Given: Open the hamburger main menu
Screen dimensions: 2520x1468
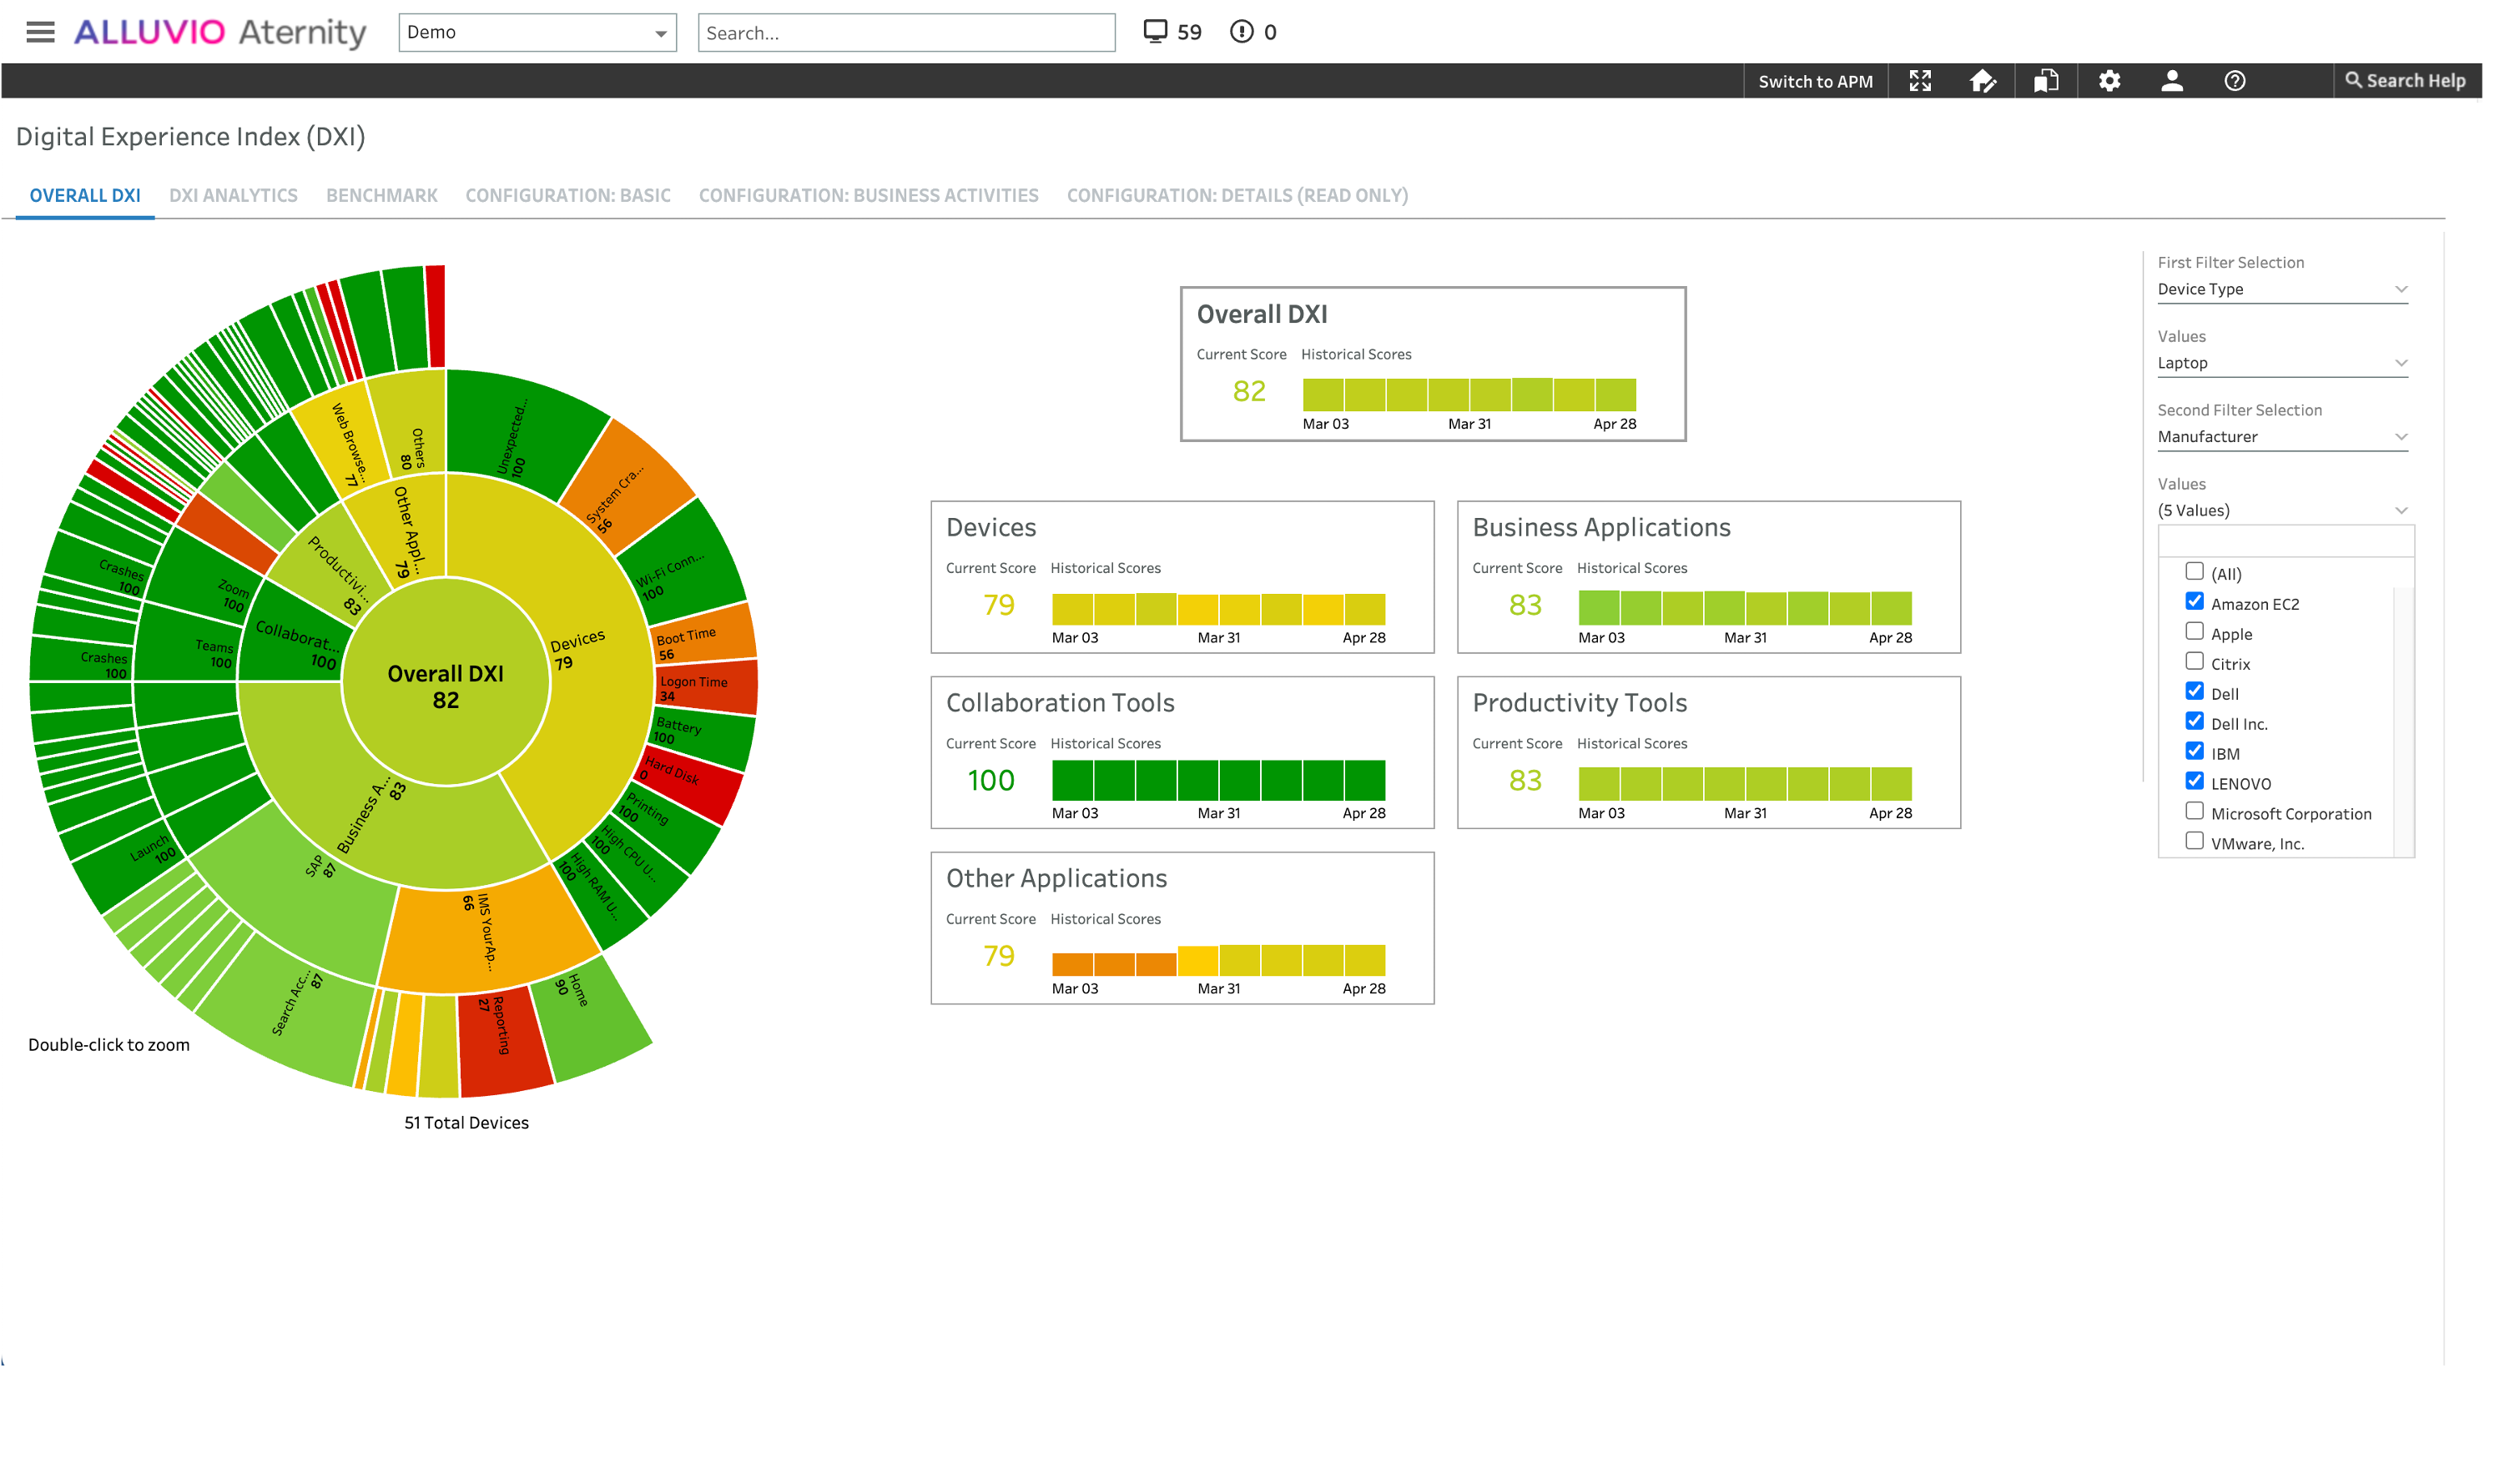Looking at the screenshot, I should point(40,32).
